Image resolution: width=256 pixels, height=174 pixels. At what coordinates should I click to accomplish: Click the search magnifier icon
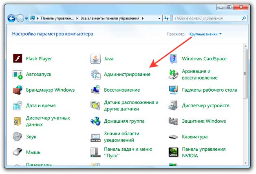click(244, 18)
